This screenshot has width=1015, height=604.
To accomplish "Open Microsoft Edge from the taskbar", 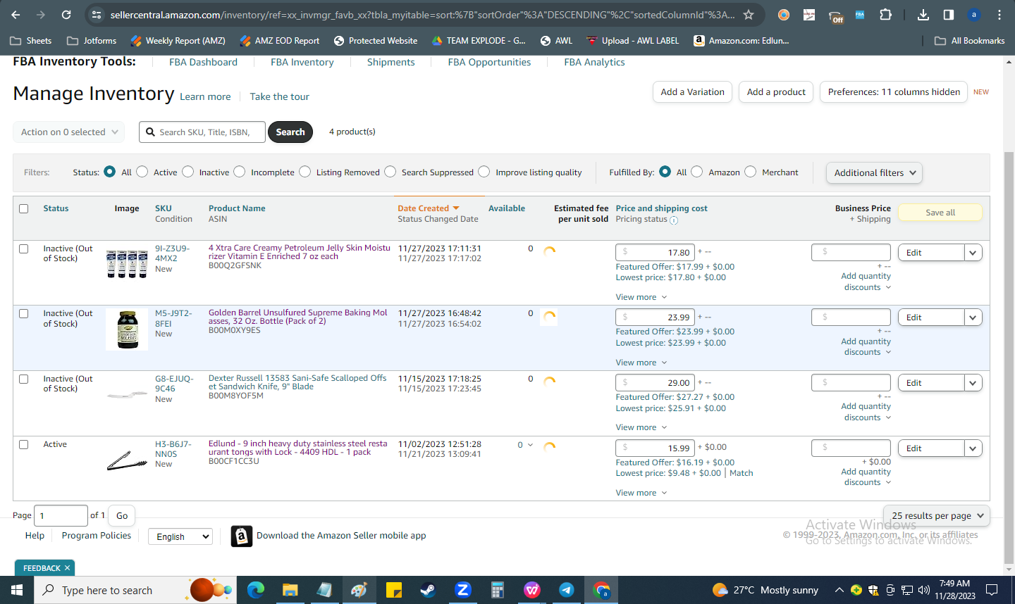I will (x=255, y=590).
